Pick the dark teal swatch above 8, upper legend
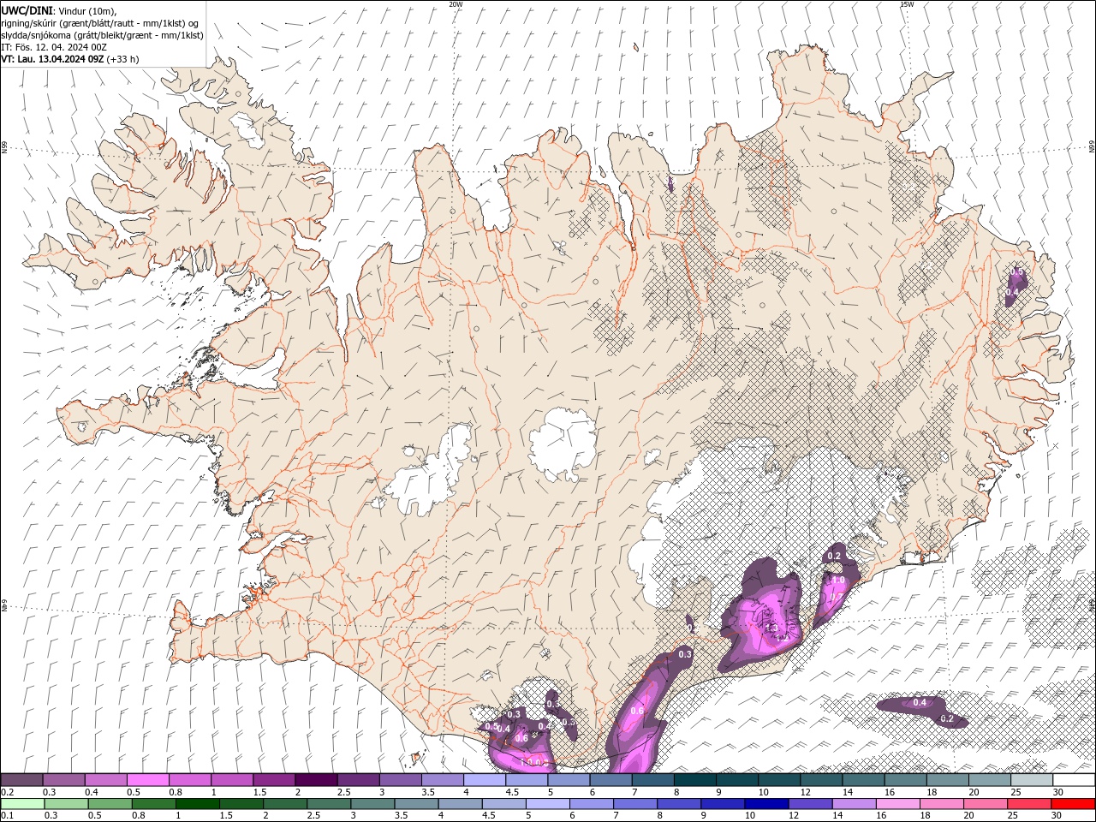Viewport: 1096px width, 822px height. click(695, 780)
